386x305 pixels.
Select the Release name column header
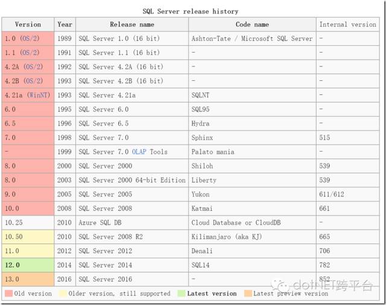tap(132, 24)
